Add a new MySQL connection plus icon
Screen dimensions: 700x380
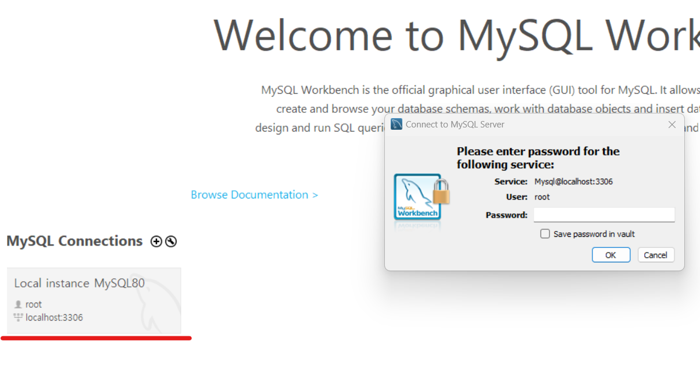coord(156,242)
